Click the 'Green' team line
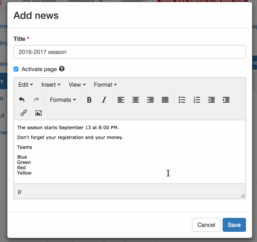This screenshot has height=242, width=257. pyautogui.click(x=24, y=162)
